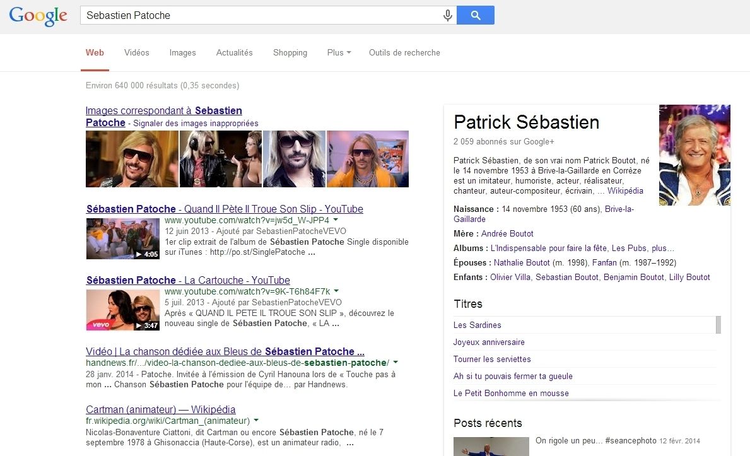The image size is (750, 456).
Task: Click Signaler des images inappropriées
Action: tap(196, 124)
